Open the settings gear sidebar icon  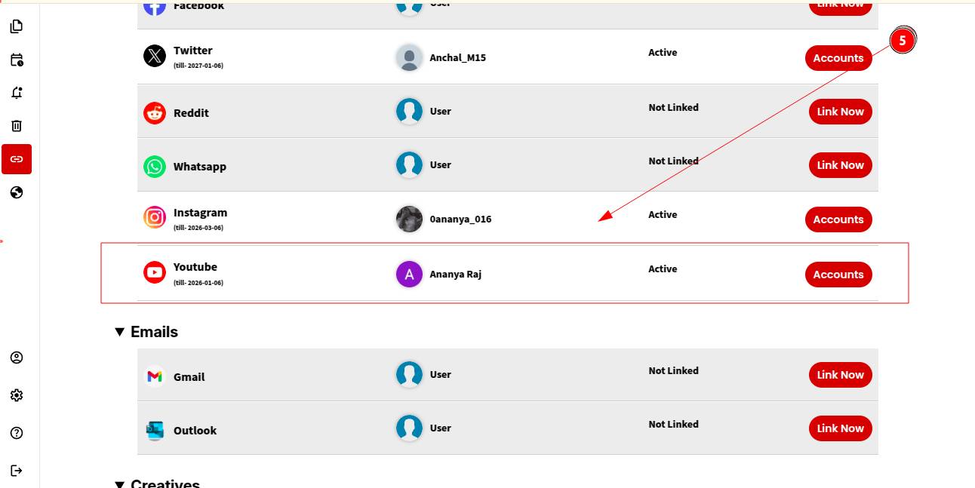[17, 395]
